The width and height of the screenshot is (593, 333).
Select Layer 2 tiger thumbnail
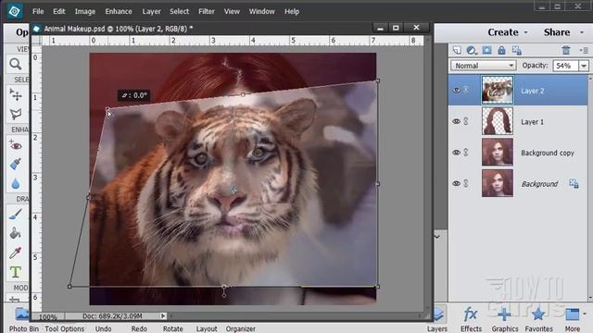tap(498, 90)
